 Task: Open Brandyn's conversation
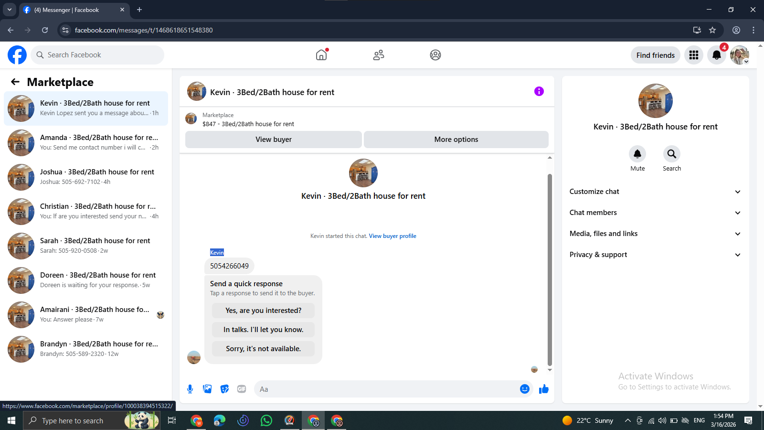tap(86, 349)
